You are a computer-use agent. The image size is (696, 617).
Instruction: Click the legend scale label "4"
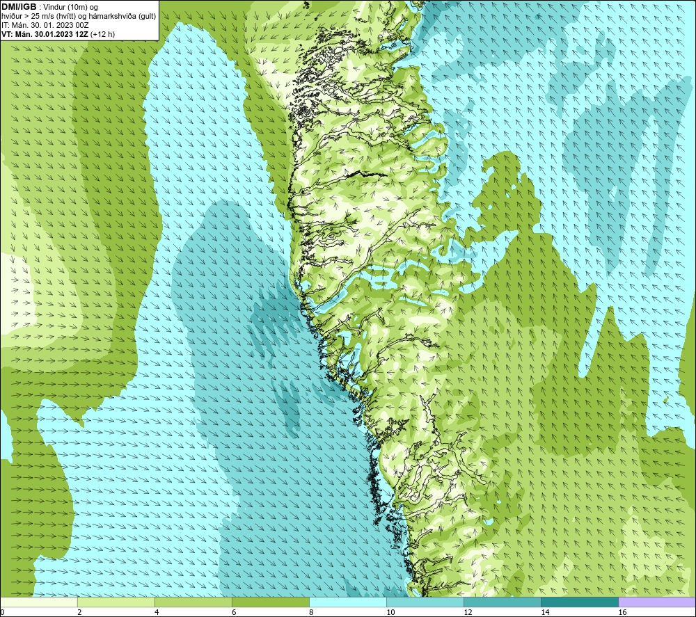(x=157, y=613)
